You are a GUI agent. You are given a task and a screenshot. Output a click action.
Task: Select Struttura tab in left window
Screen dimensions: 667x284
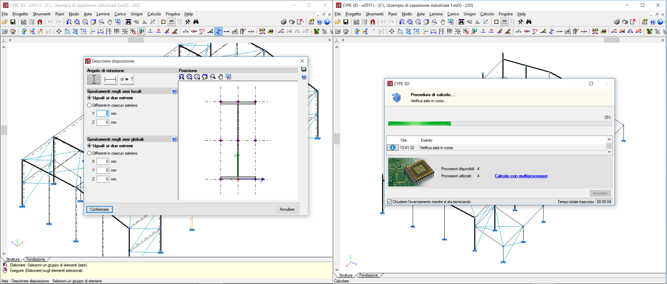tap(13, 259)
